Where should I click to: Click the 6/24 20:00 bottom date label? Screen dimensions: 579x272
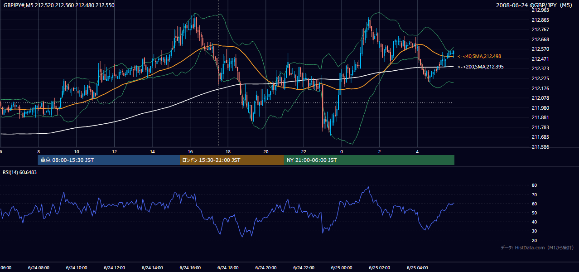[x=266, y=268]
